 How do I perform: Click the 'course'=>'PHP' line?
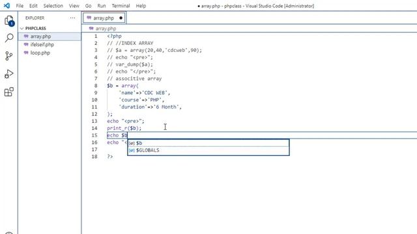(141, 100)
